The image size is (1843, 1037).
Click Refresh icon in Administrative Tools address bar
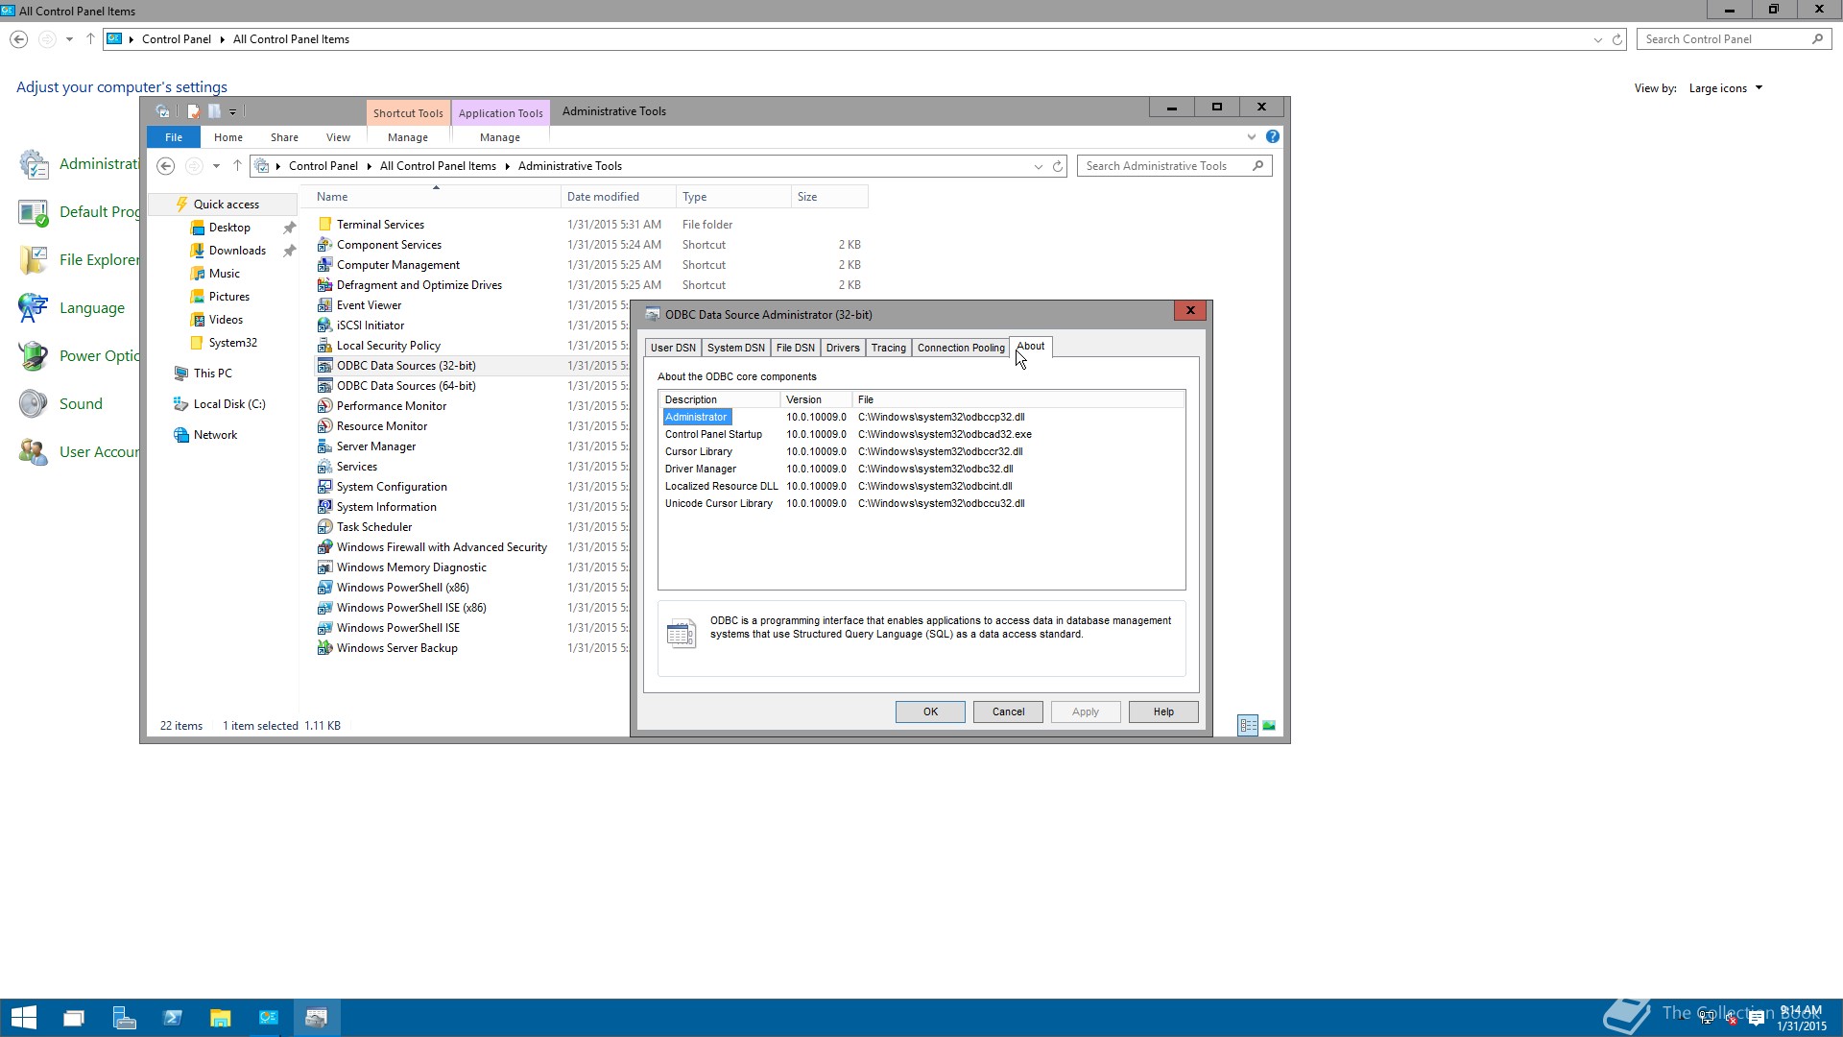[x=1058, y=166]
